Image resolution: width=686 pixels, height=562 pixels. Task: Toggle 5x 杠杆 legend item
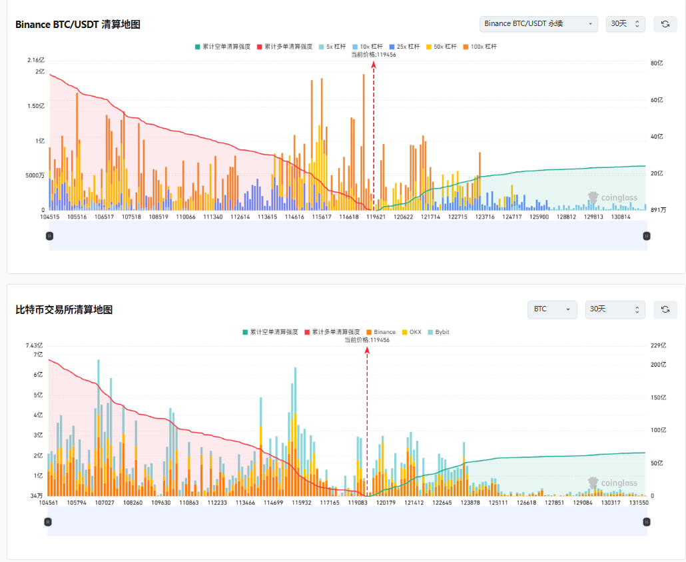point(332,47)
